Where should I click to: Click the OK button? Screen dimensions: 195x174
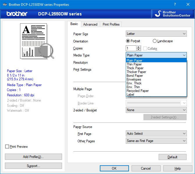click(114, 168)
